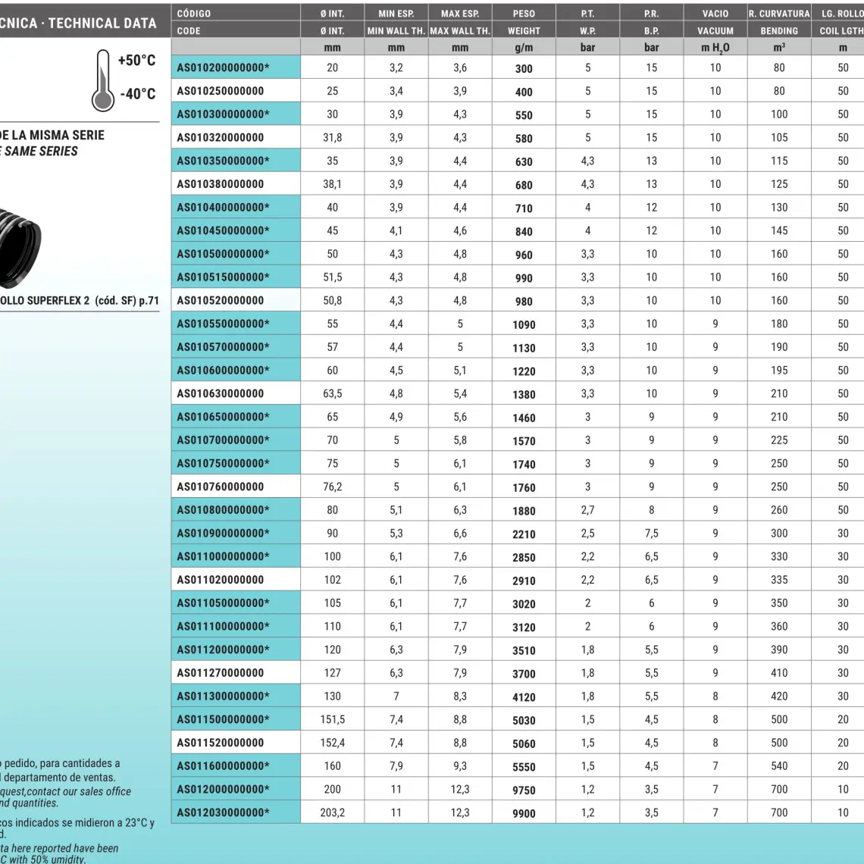Select the R. CURVATURA column header

tap(778, 14)
